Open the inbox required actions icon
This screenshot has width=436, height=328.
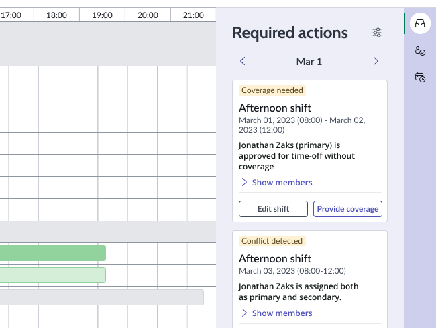click(x=420, y=23)
